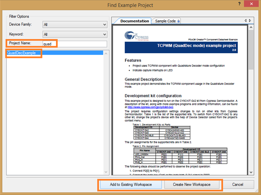Open the Device Family dropdown
261x195 pixels.
tap(75, 25)
